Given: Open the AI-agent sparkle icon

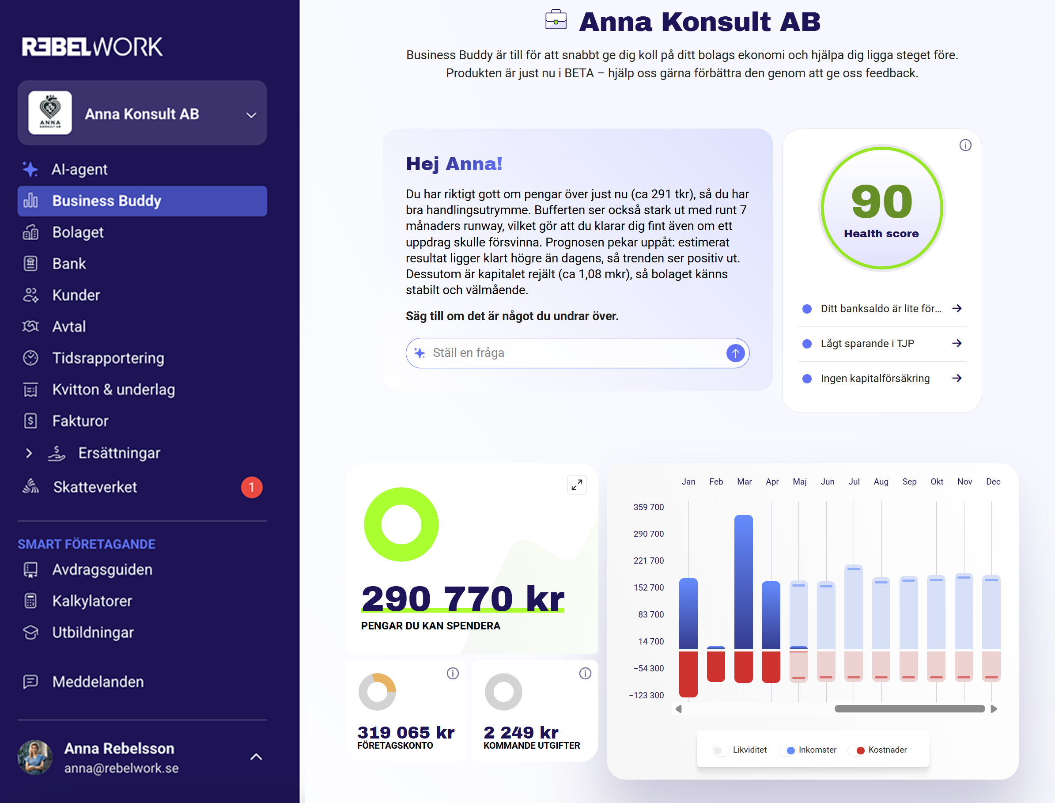Looking at the screenshot, I should pyautogui.click(x=30, y=169).
